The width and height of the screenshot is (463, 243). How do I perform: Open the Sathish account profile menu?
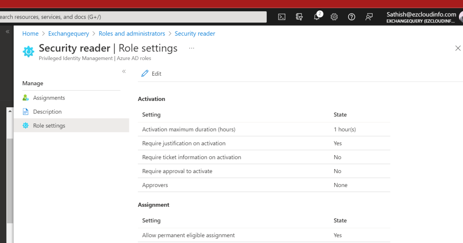421,17
